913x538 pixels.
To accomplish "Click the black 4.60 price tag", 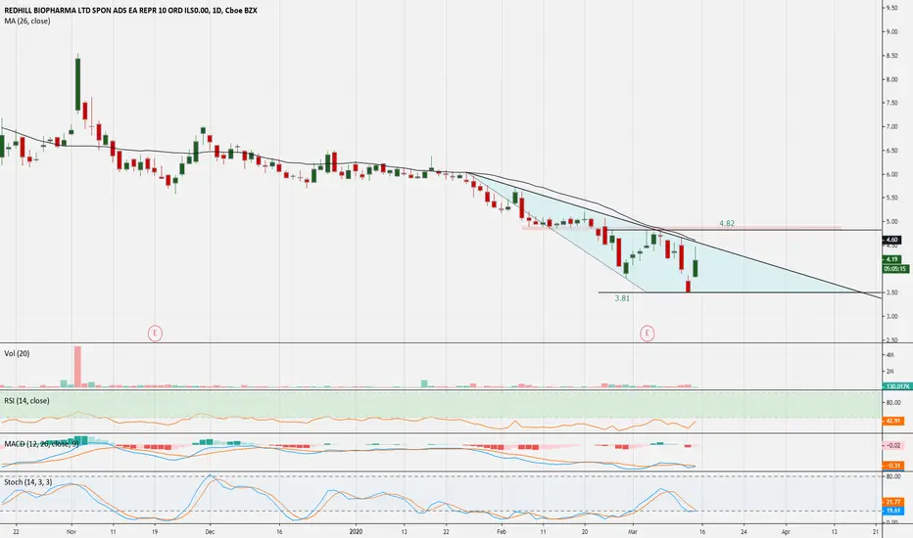I will click(x=892, y=240).
